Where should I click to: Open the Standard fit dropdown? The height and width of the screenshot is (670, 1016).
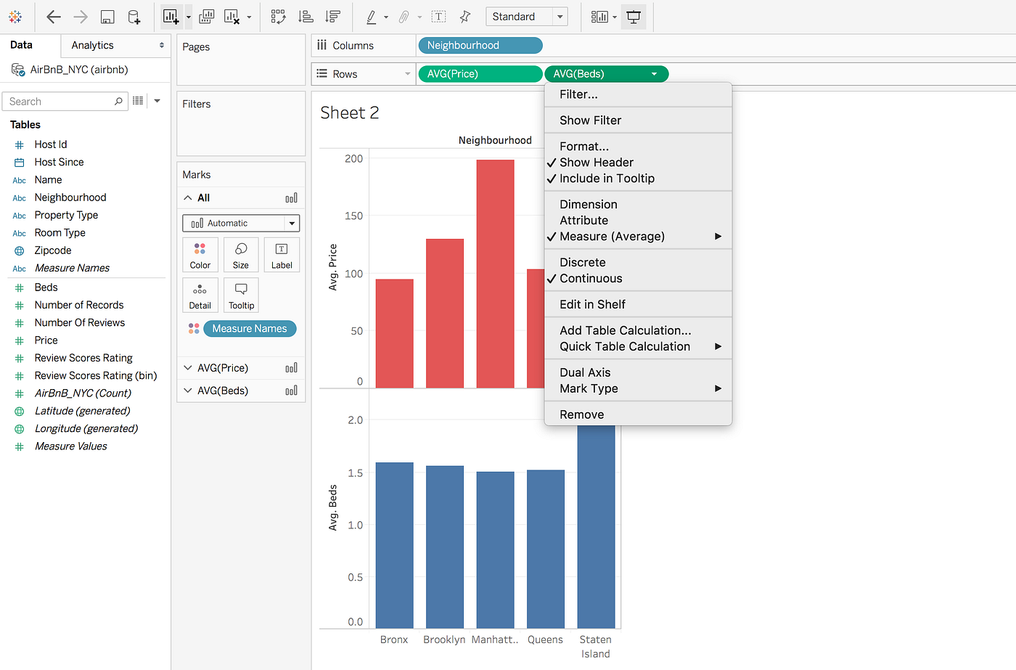[x=527, y=17]
